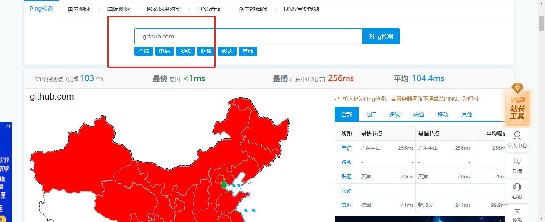Click the <1ms fastest value in summary
Viewport: 545px width, 222px height.
tap(194, 78)
